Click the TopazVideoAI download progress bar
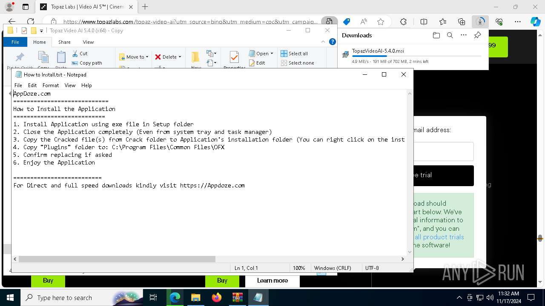The width and height of the screenshot is (545, 306). click(x=416, y=56)
